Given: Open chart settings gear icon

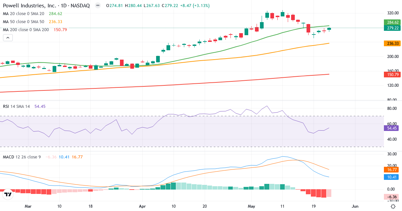Looking at the screenshot, I should 393,206.
